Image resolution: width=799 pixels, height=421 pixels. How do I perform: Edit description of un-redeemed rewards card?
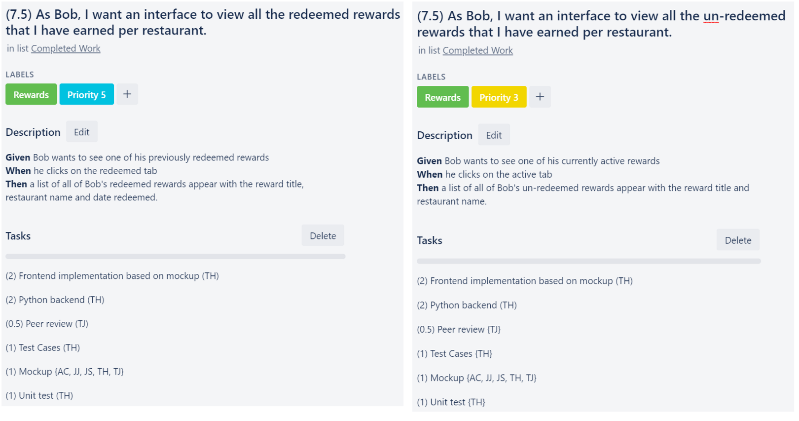(494, 135)
